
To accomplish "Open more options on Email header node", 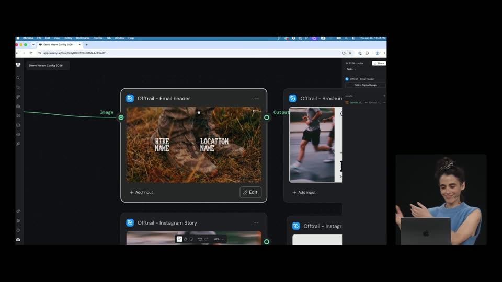I will [x=257, y=99].
